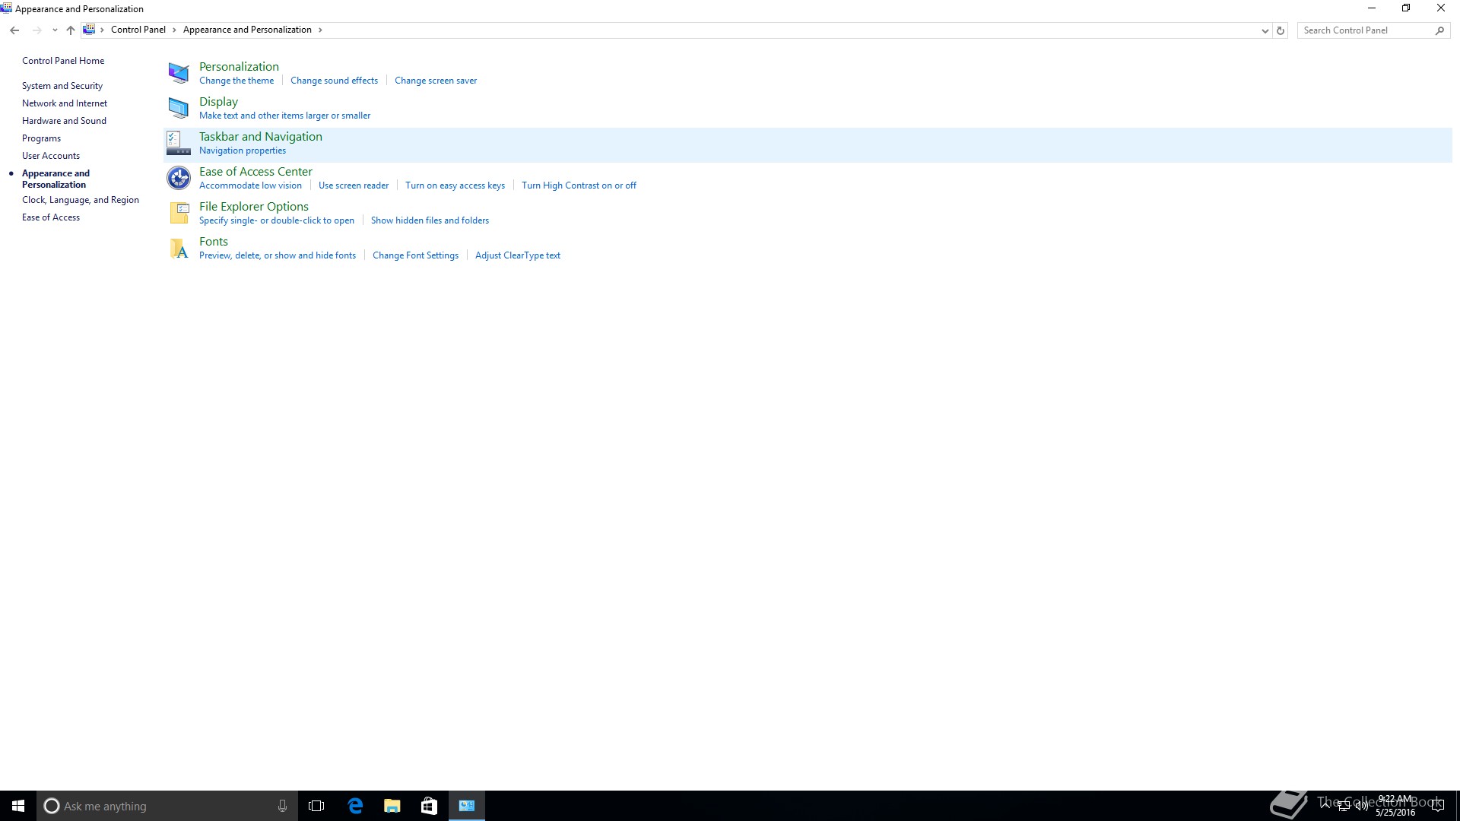Click the Taskbar and Navigation icon
Image resolution: width=1460 pixels, height=821 pixels.
(179, 143)
